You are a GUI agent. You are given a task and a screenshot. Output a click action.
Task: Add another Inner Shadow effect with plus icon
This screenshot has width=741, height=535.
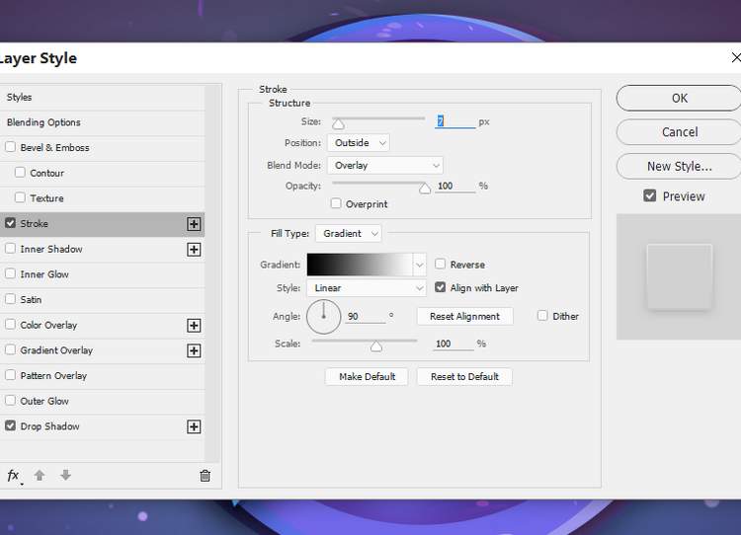point(194,250)
